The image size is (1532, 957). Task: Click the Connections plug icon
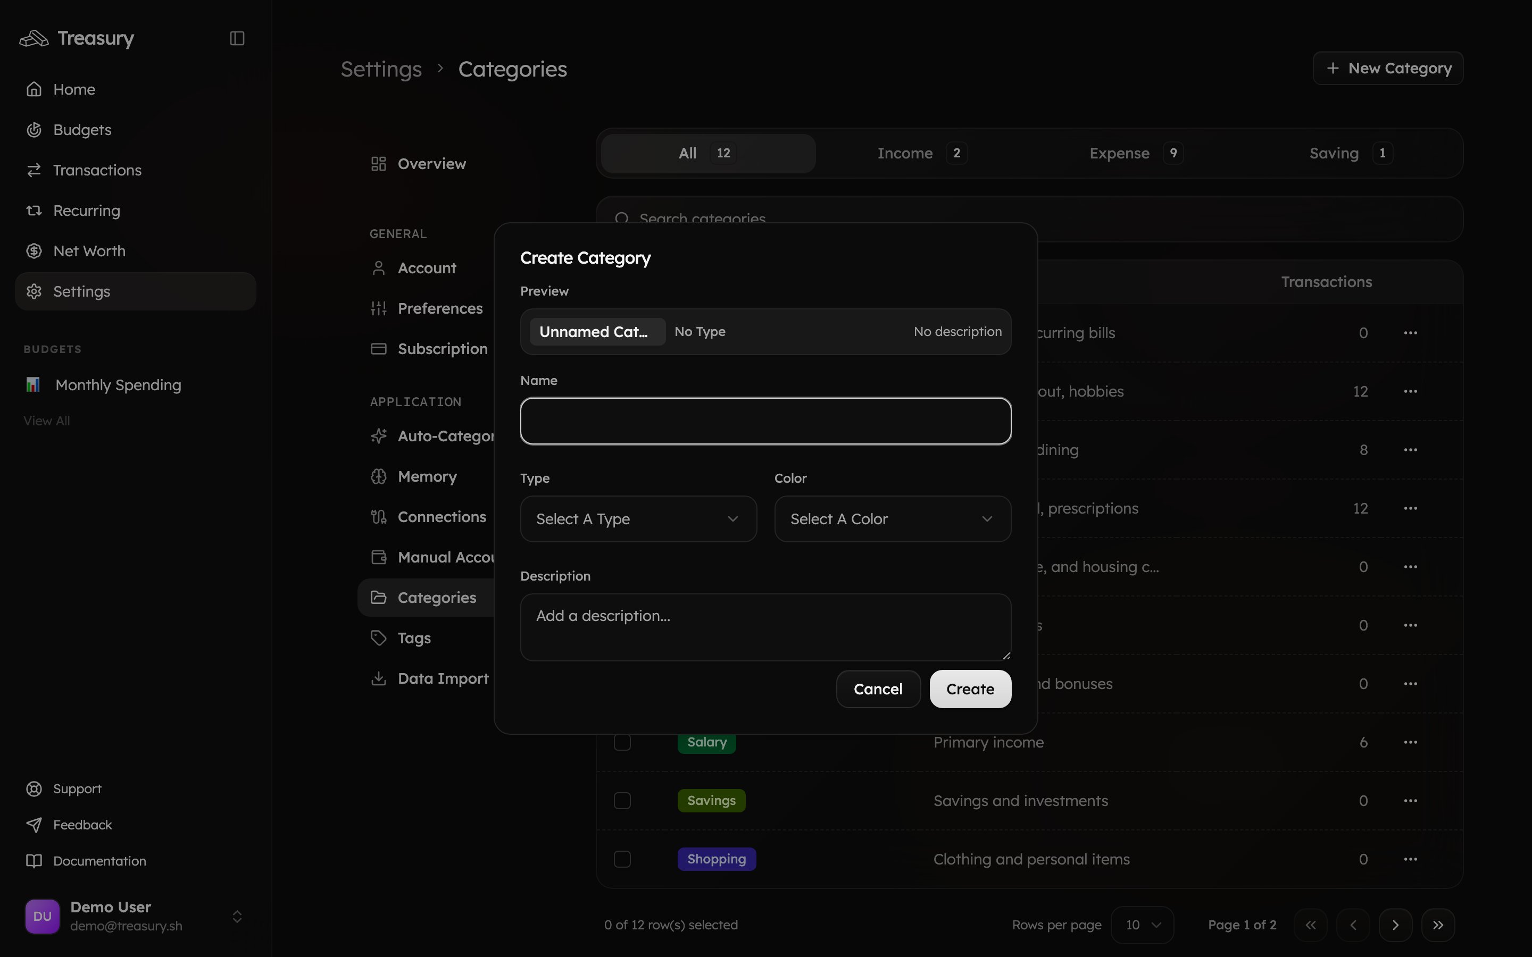tap(379, 517)
